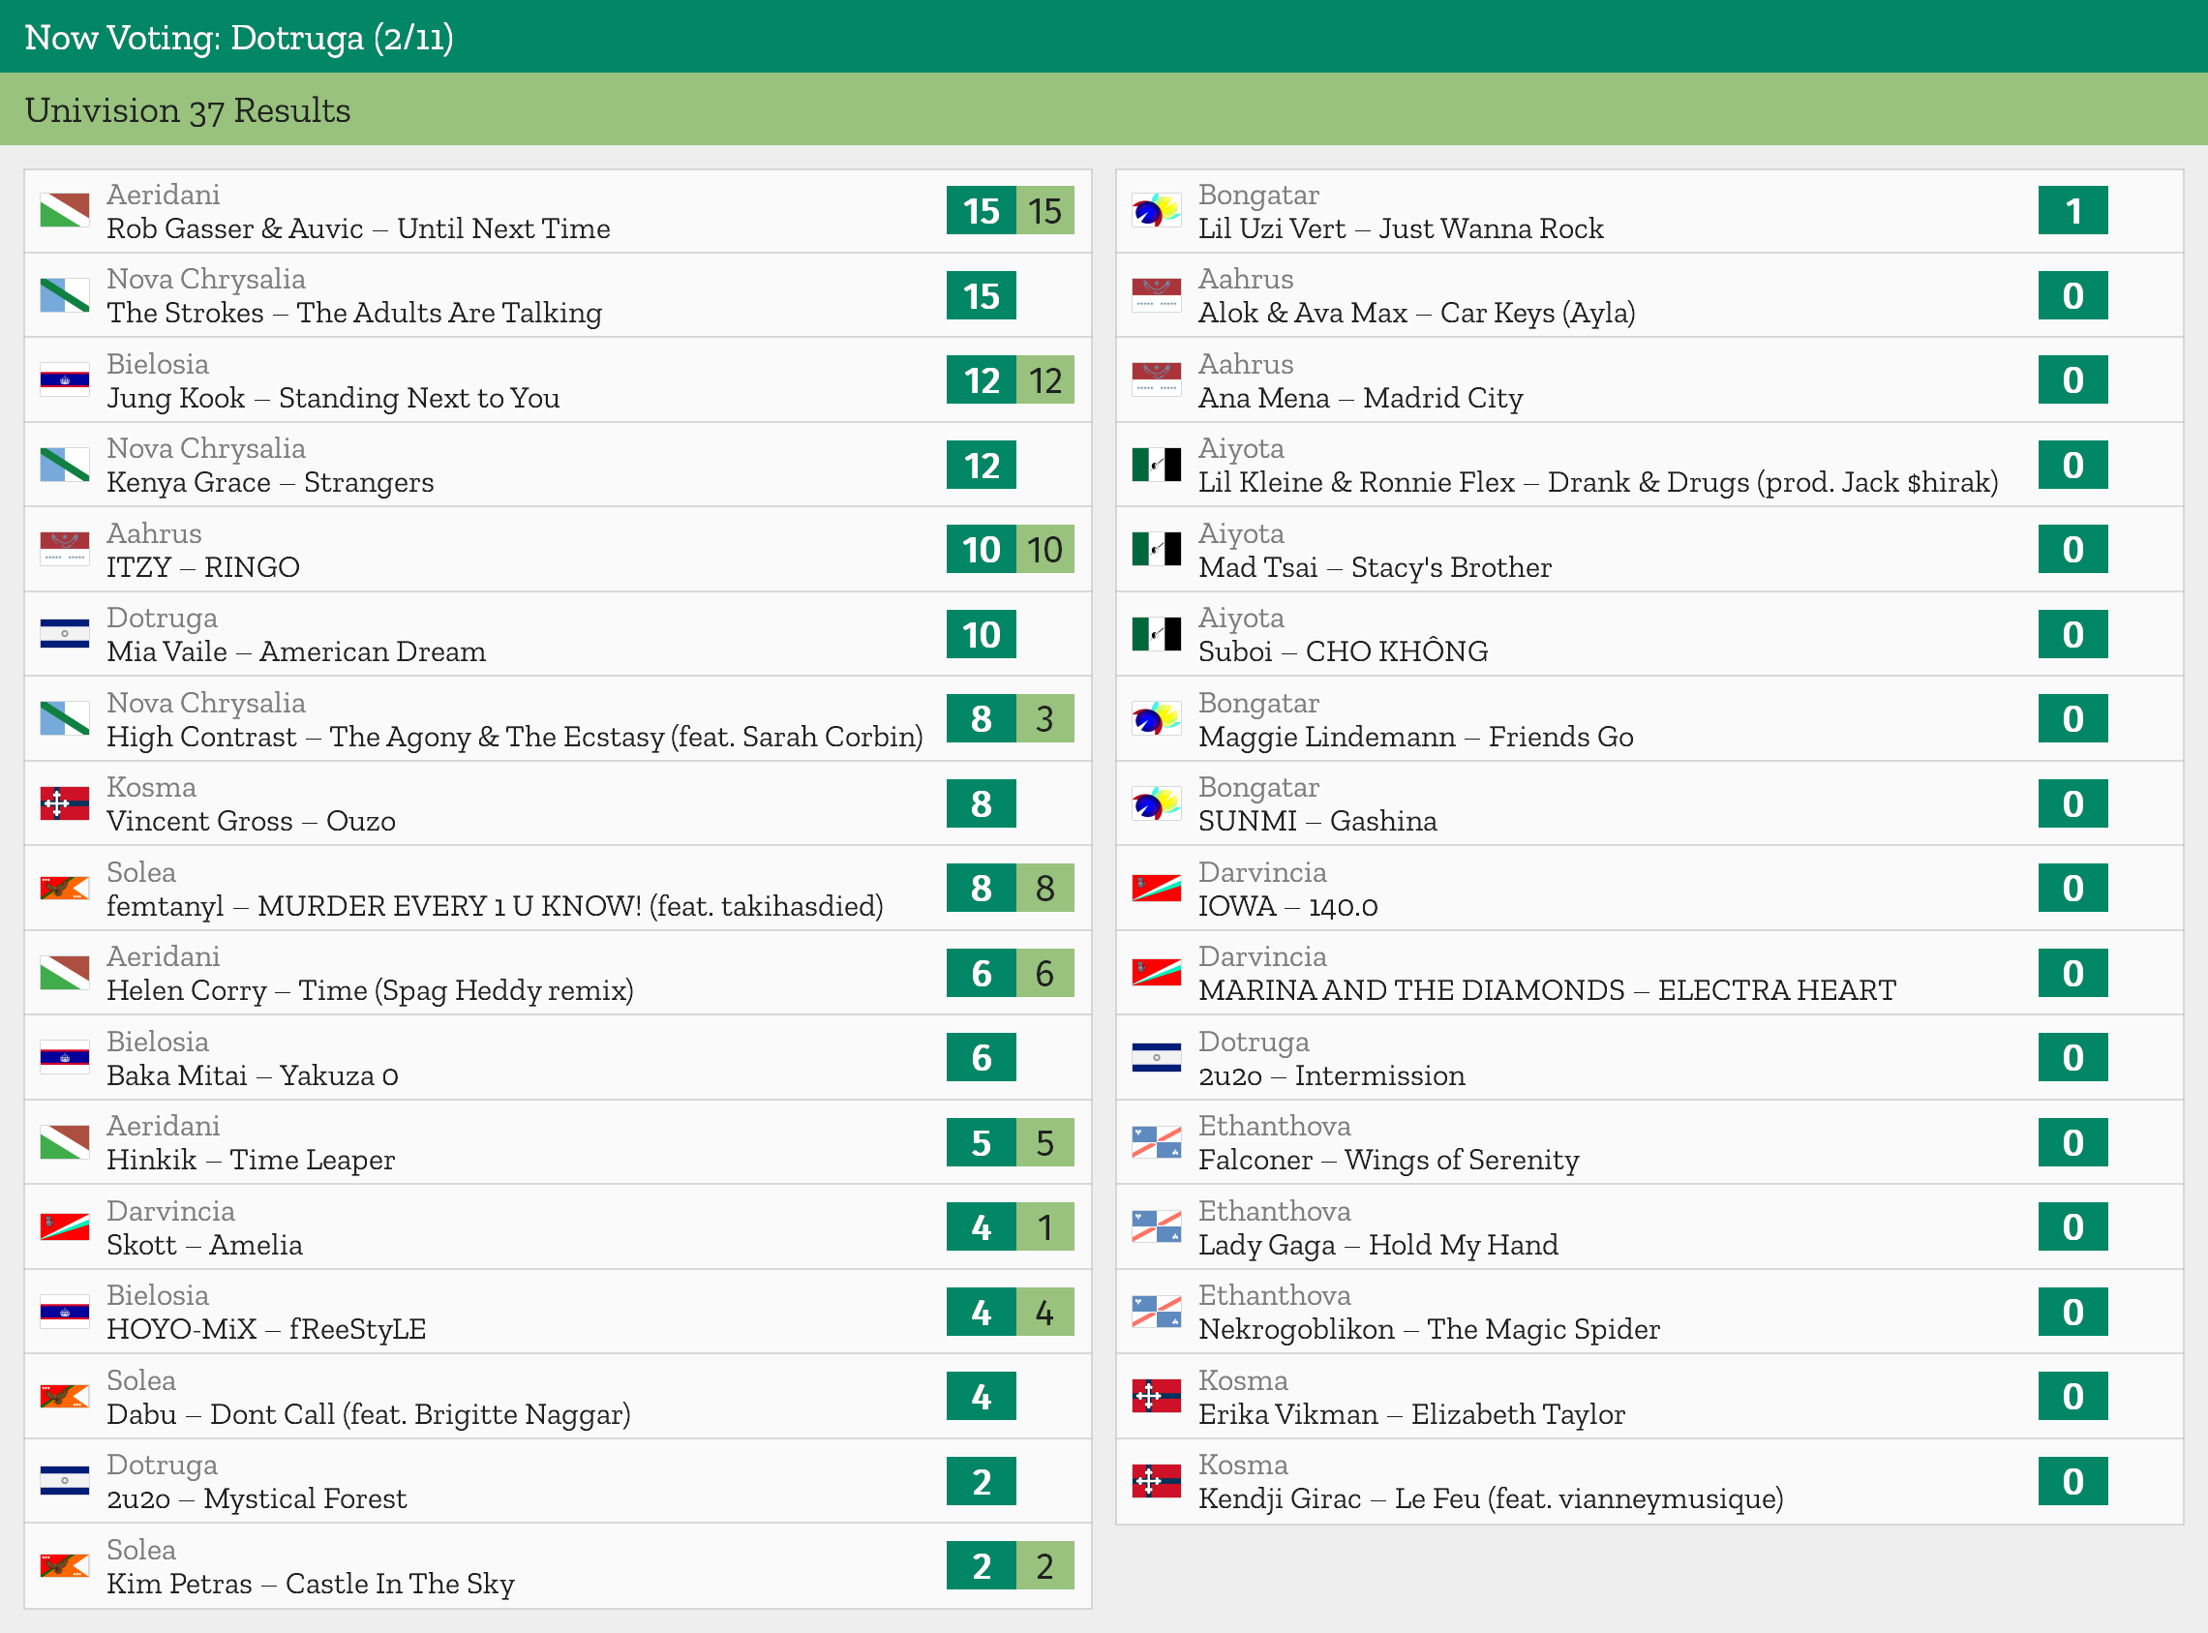Click the Ethanthova flag beside Wings of Serenity
The image size is (2208, 1633).
click(x=1157, y=1141)
